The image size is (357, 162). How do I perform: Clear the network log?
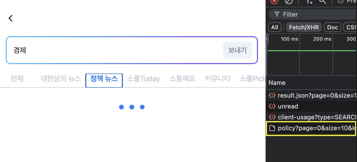289,1
